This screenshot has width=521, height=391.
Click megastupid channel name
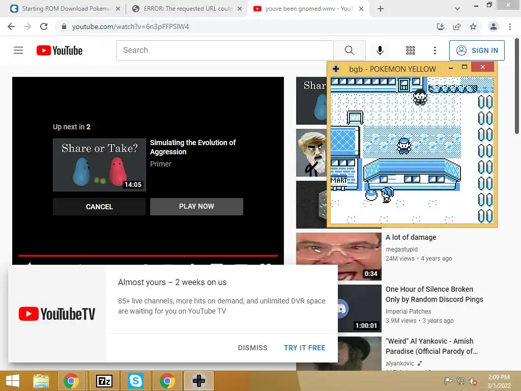(x=401, y=249)
